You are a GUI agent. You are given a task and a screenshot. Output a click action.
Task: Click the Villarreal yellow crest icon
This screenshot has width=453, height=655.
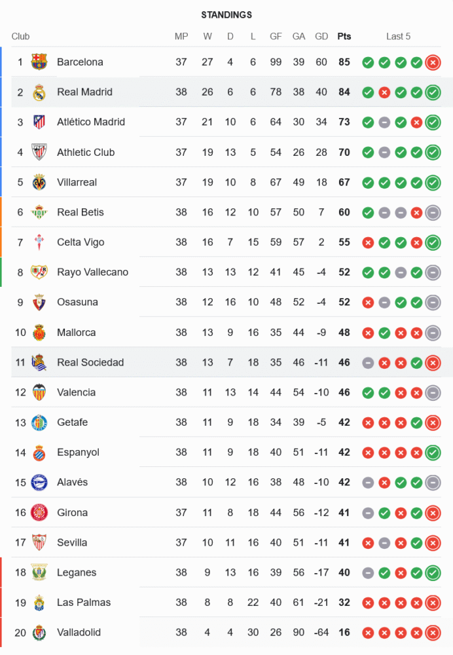tap(39, 182)
